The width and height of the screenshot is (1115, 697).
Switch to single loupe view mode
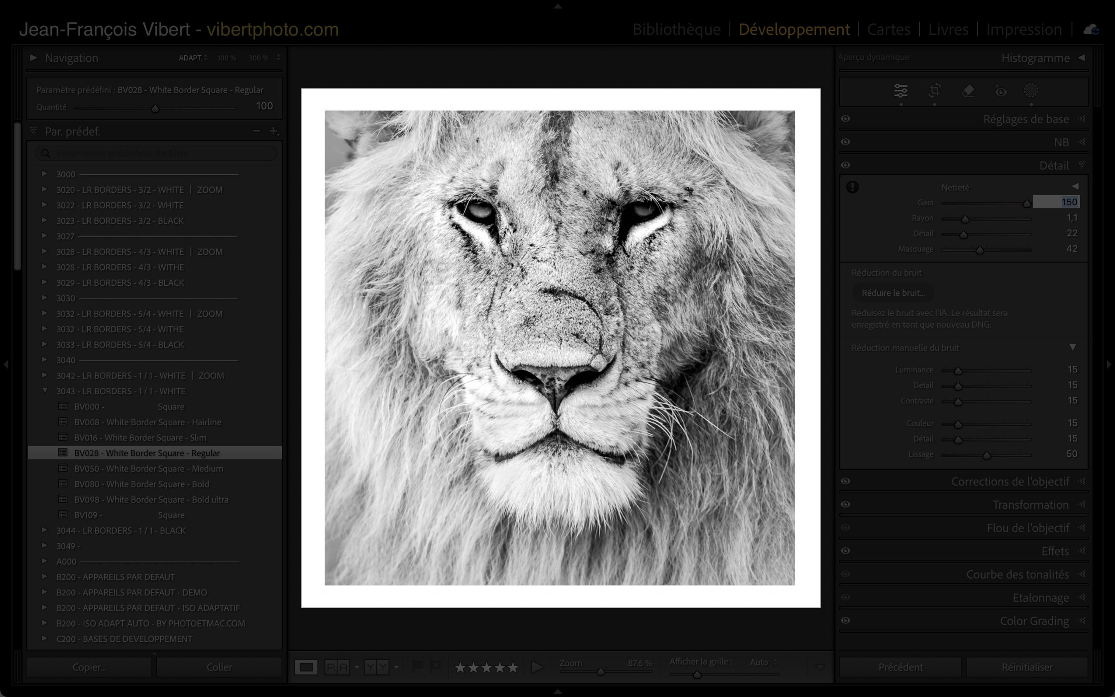[306, 667]
